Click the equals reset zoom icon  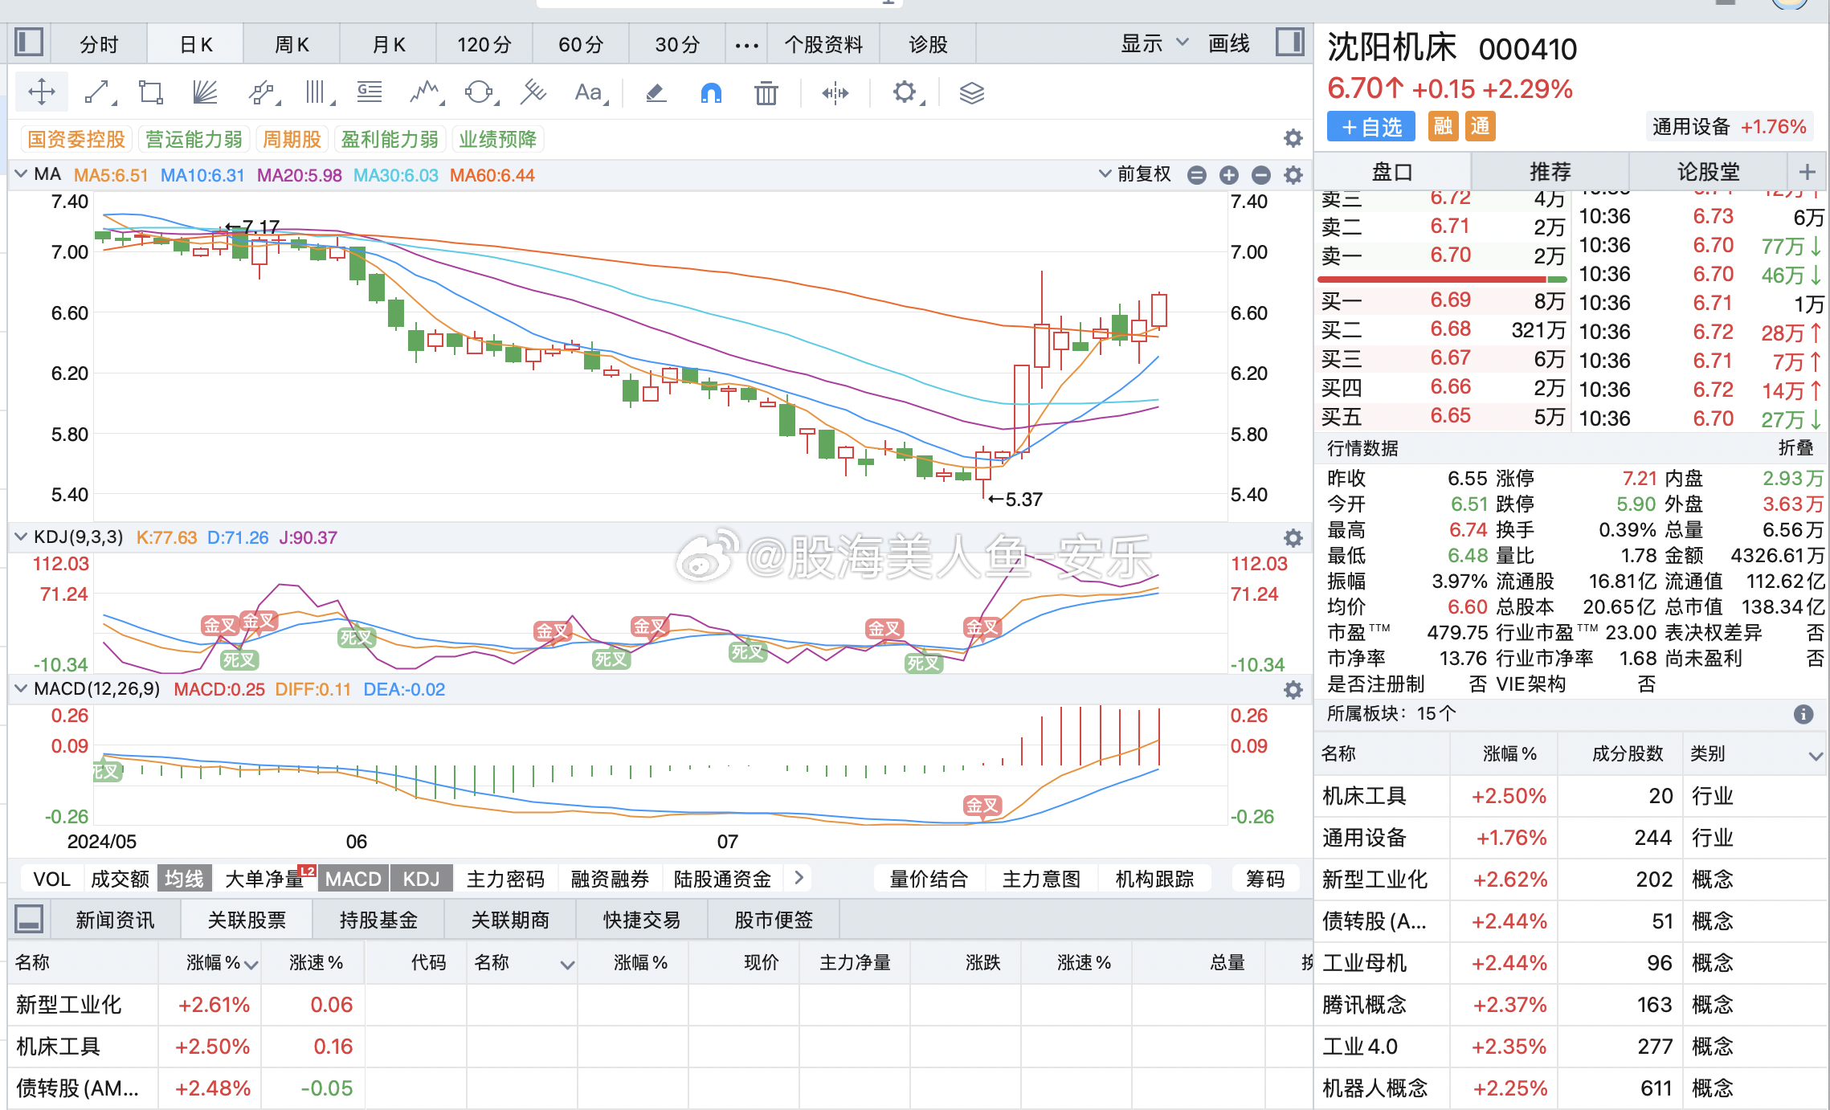point(1196,174)
